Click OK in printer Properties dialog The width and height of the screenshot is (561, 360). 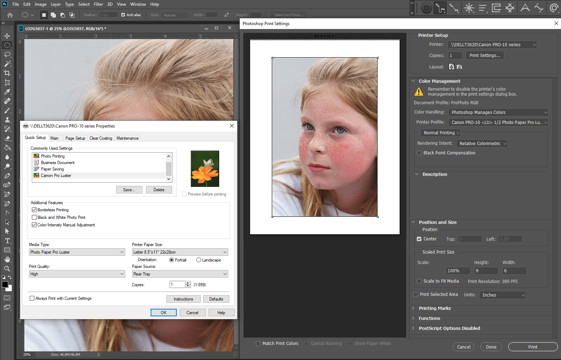164,313
